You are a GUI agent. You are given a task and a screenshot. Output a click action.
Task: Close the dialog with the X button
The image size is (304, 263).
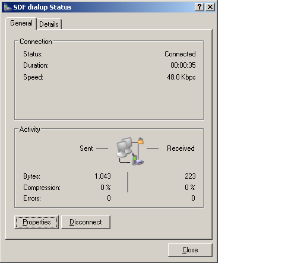tap(210, 7)
